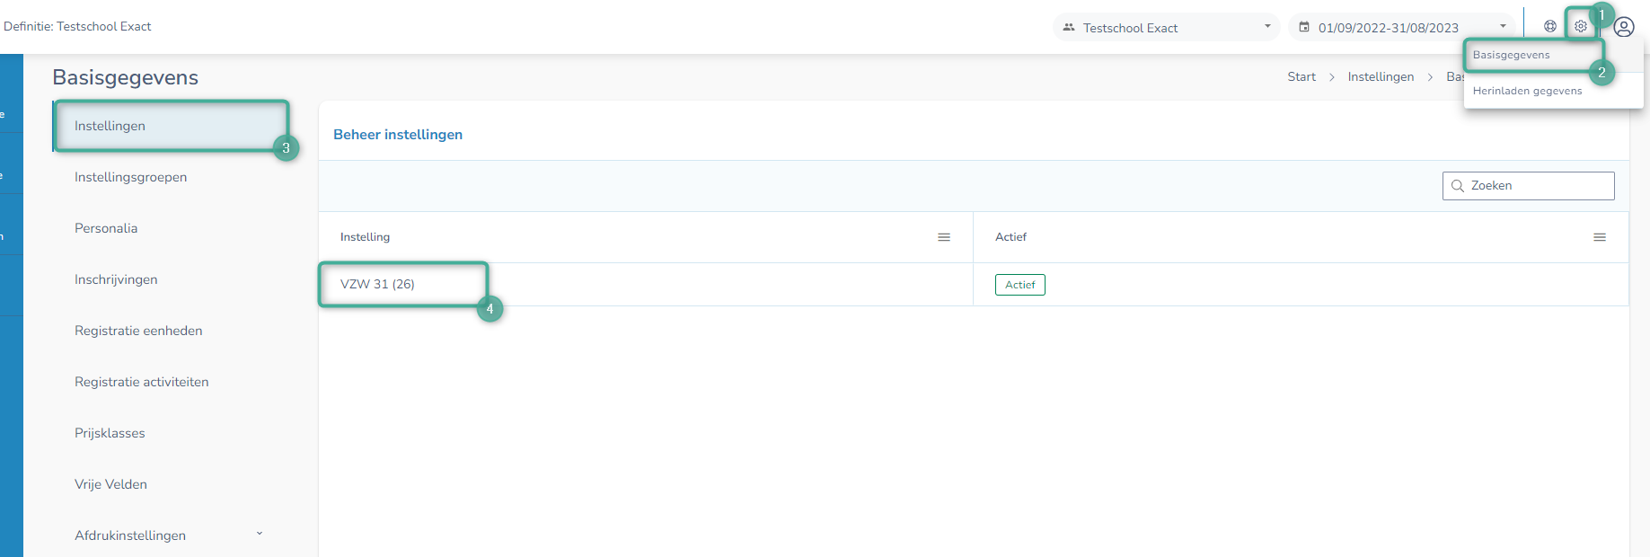Viewport: 1650px width, 557px height.
Task: Open the VZW 31 (26) row
Action: 377,284
